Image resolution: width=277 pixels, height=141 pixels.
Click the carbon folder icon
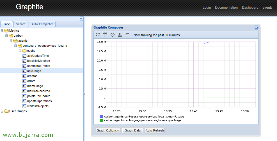(x=11, y=36)
